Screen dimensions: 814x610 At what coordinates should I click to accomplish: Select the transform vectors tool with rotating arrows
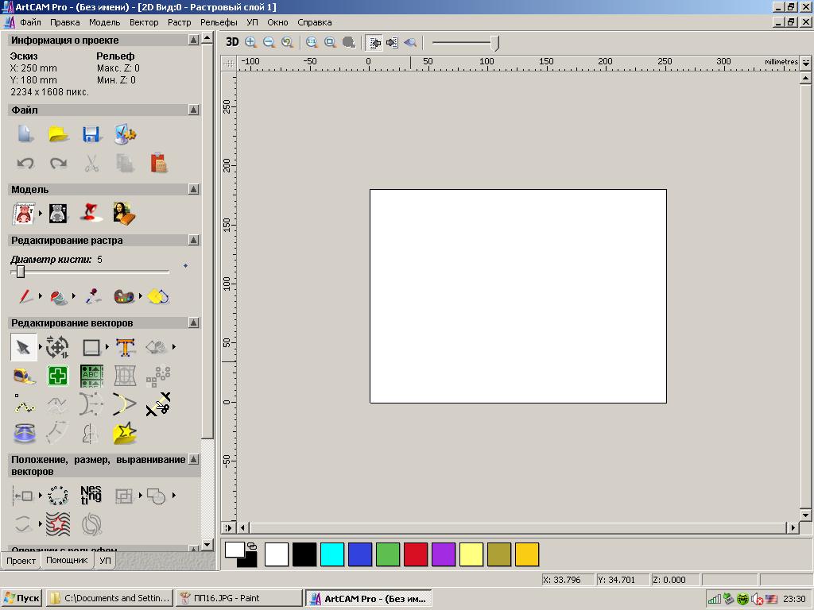coord(57,347)
